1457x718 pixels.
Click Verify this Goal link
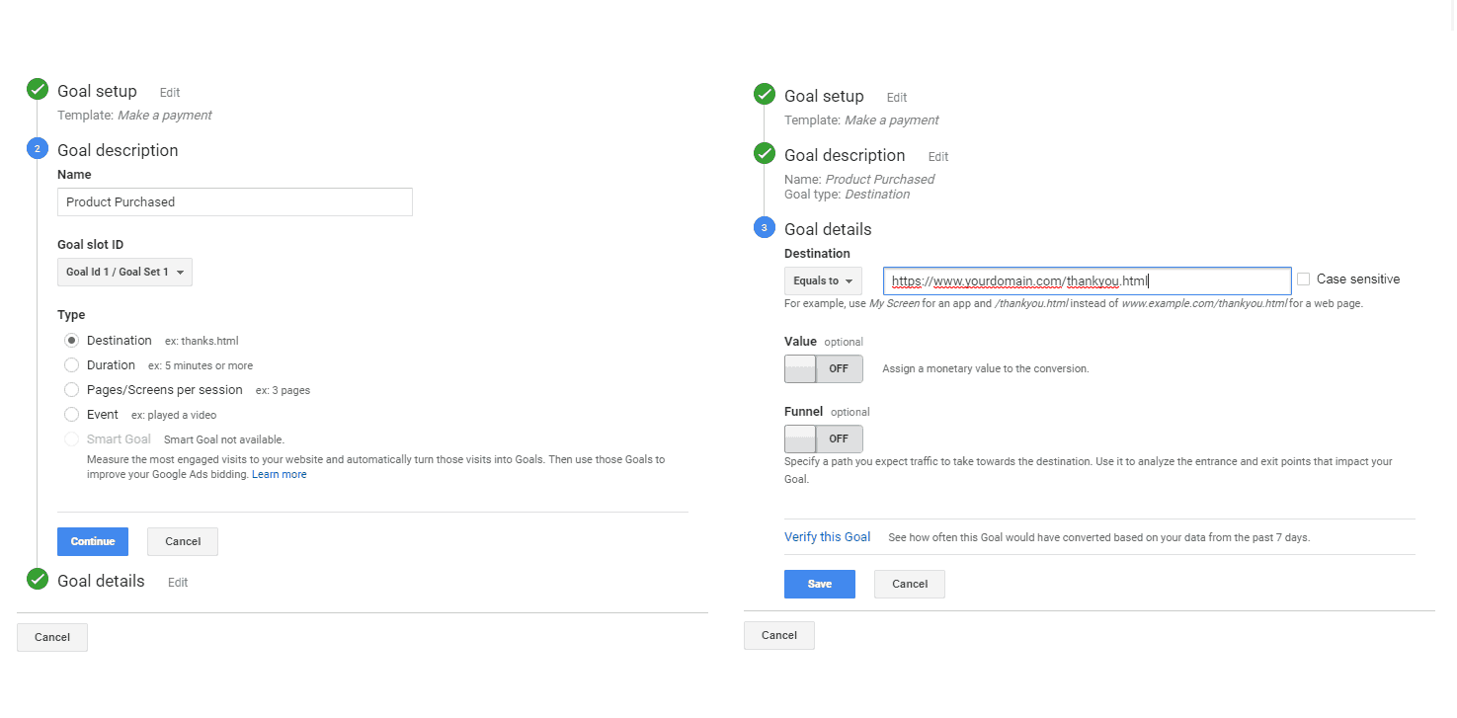827,537
